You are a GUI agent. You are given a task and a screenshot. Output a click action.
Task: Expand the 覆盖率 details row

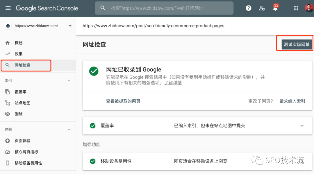302,126
